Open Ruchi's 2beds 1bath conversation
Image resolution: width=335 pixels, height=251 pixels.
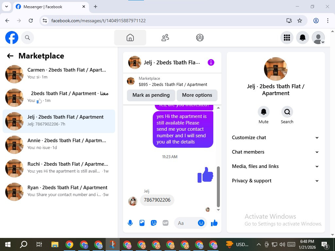[x=59, y=168]
